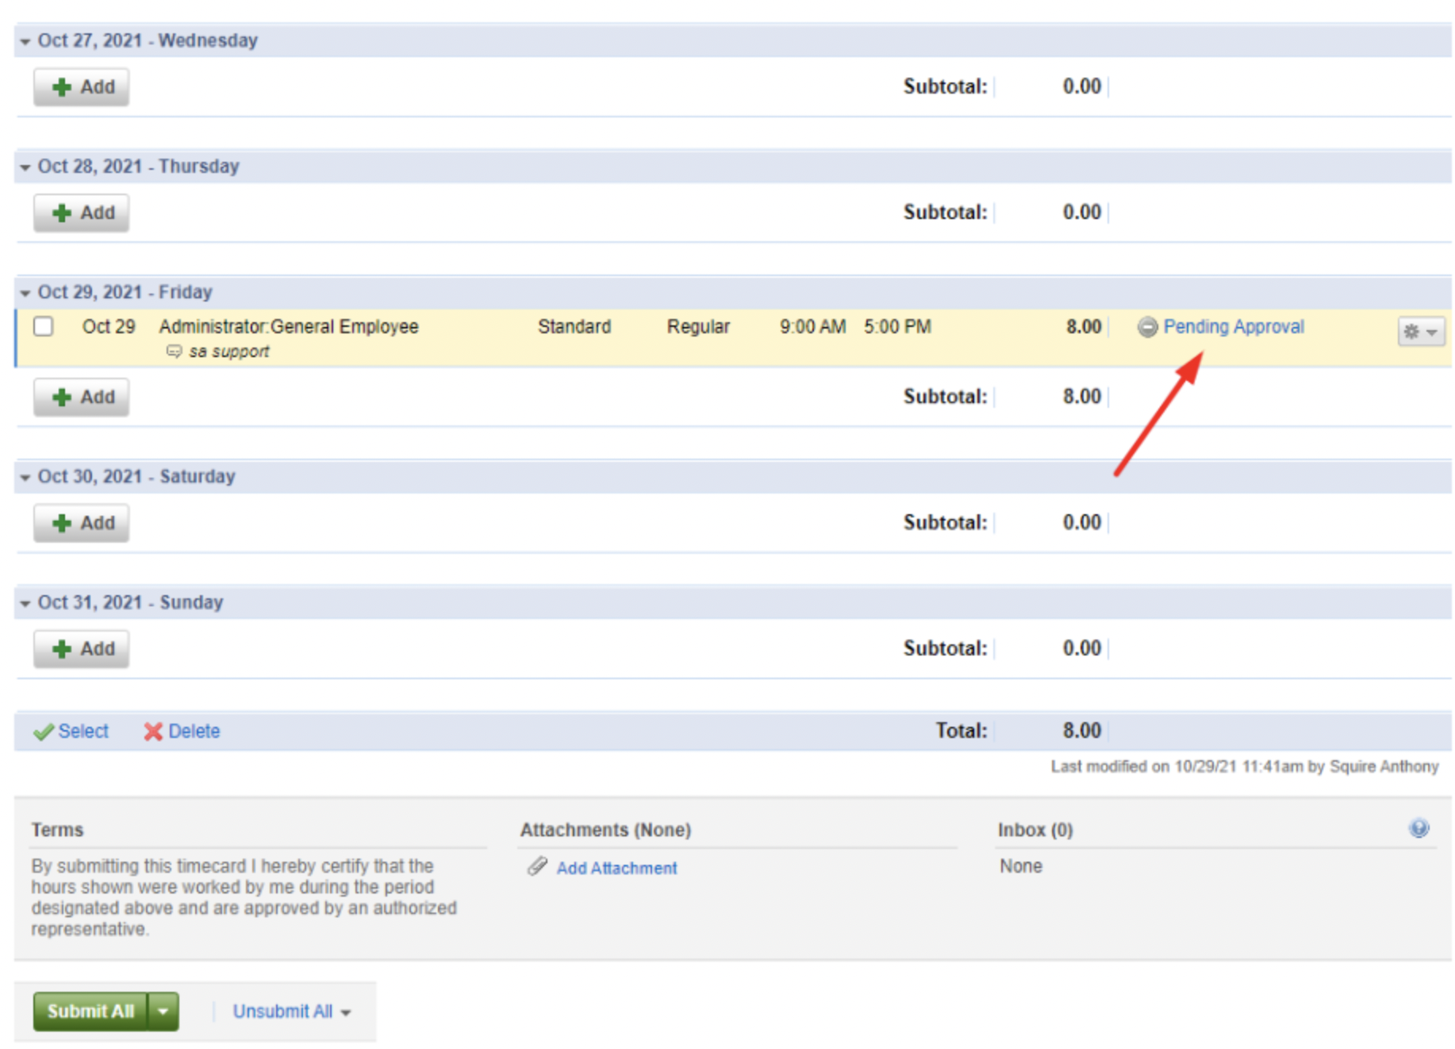
Task: Add a time entry for Friday Oct 29
Action: 81,398
